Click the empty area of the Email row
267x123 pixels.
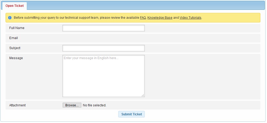point(159,38)
